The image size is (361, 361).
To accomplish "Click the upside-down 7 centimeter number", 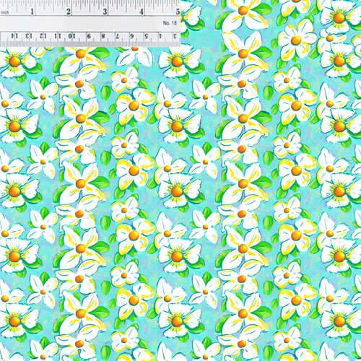I will (118, 36).
